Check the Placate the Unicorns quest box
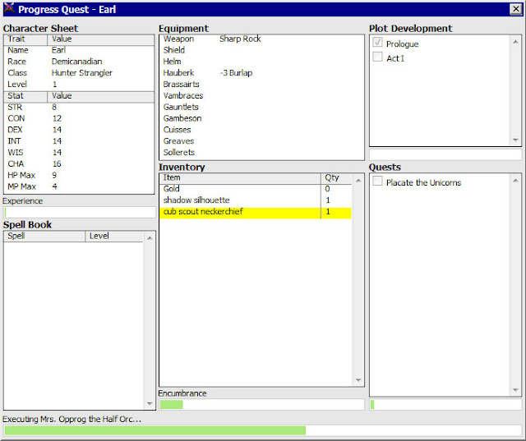526x441 pixels. tap(377, 181)
